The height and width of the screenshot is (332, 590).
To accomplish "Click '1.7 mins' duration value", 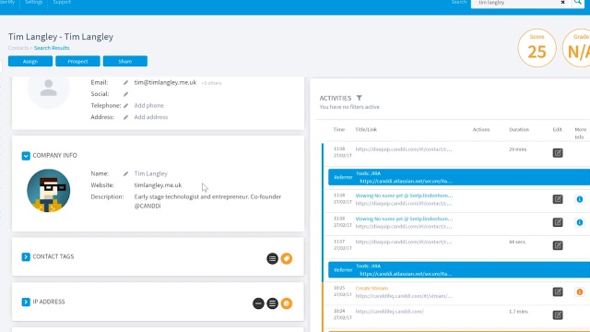I will (x=518, y=312).
